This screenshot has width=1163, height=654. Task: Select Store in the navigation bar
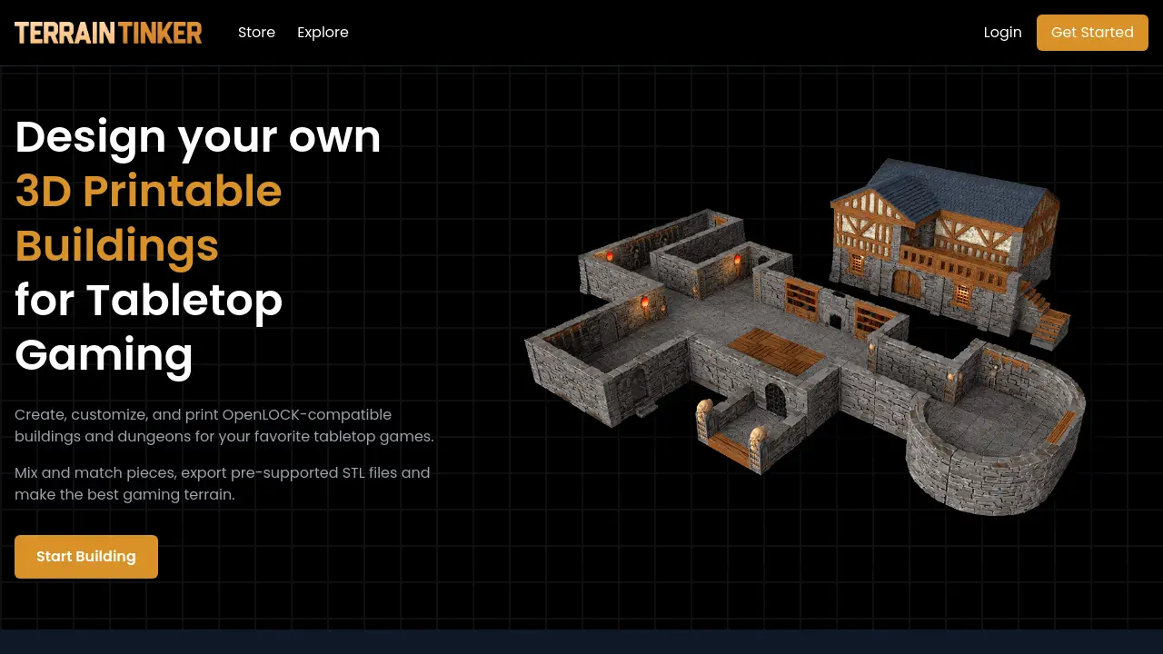[x=256, y=32]
